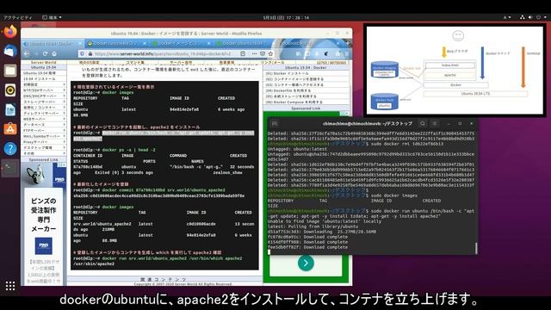Image resolution: width=551 pixels, height=310 pixels.
Task: Open page actions three-dot menu in Firefox
Action: (255, 53)
